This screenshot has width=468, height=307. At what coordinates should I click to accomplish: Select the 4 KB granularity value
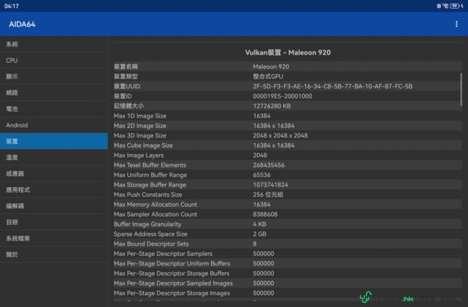click(260, 224)
